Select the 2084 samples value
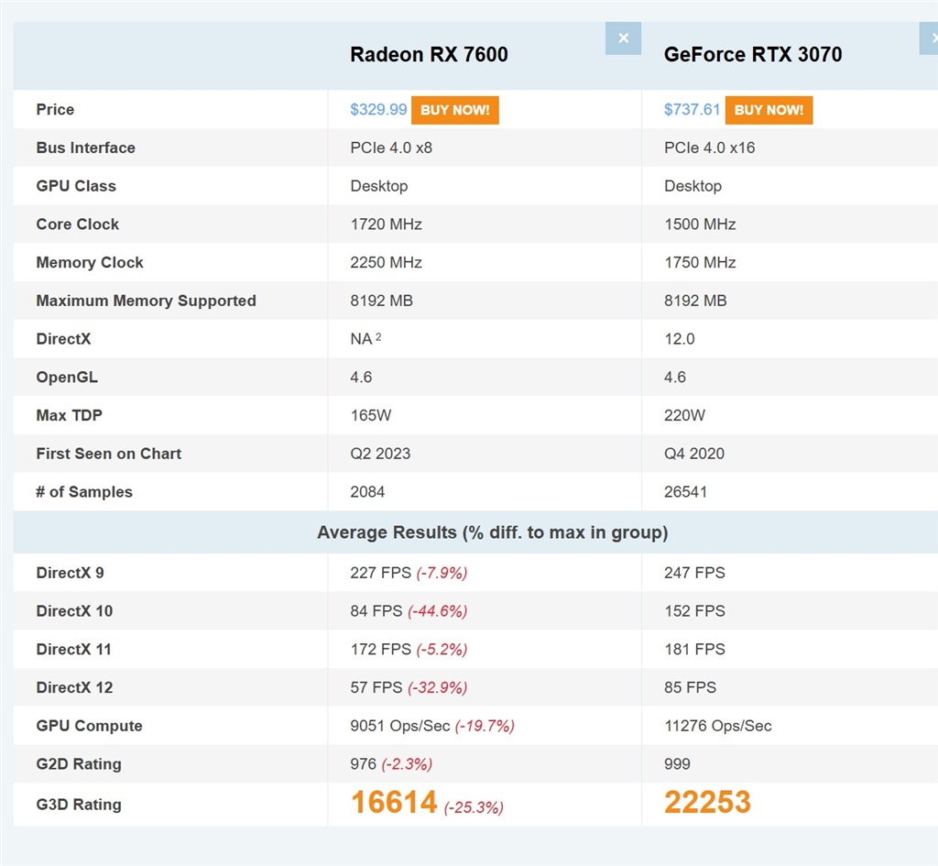938x866 pixels. click(x=367, y=492)
